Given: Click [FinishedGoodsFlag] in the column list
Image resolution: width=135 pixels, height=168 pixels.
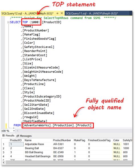Looking at the screenshot, I should click(39, 39).
